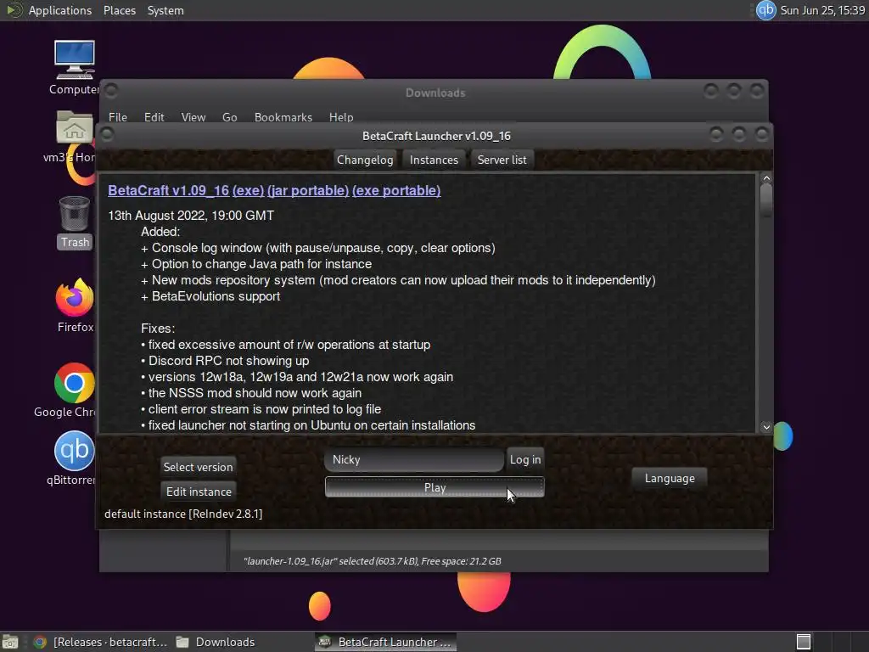Click the 13th August 2022, 19:00 GMT text
Image resolution: width=869 pixels, height=652 pixels.
(x=191, y=215)
